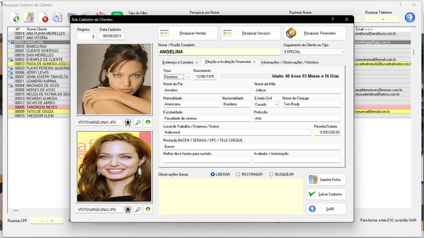This screenshot has width=424, height=238.
Task: Open the Sexo dropdown showing Feminino
Action: pos(188,77)
